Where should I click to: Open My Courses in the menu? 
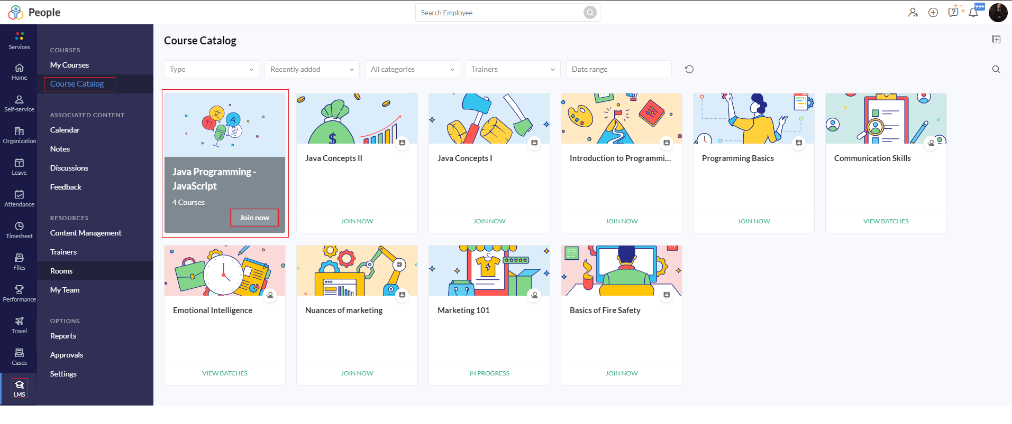69,65
